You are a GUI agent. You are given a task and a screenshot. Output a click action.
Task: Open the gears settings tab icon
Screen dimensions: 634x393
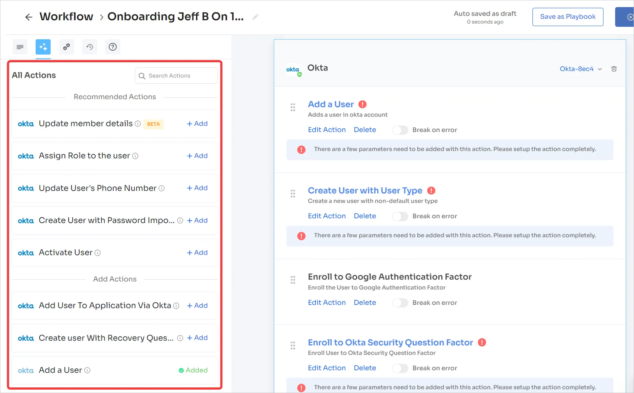tap(66, 47)
